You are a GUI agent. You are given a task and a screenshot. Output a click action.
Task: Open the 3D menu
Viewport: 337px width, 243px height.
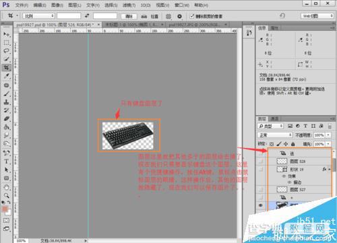(x=146, y=5)
